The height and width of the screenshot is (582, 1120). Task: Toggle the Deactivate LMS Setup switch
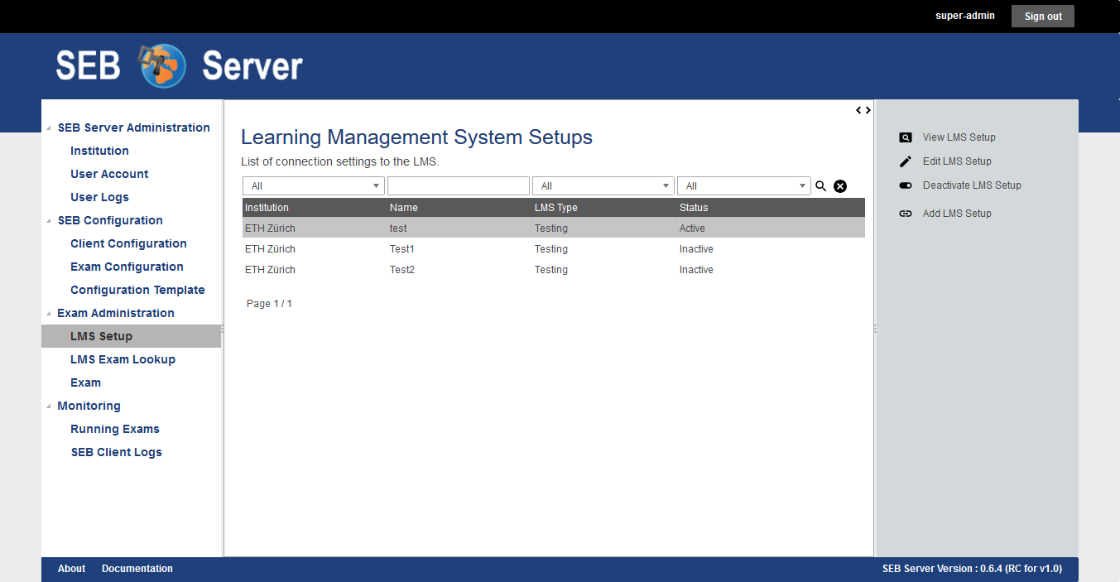pyautogui.click(x=906, y=186)
